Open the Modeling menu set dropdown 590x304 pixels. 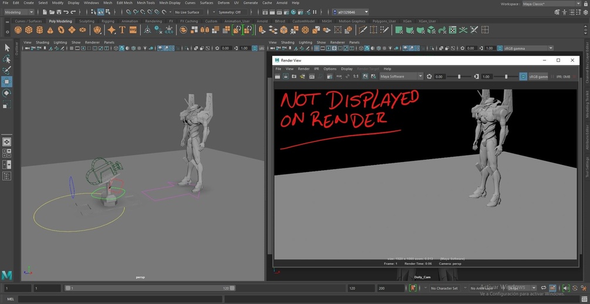point(19,12)
